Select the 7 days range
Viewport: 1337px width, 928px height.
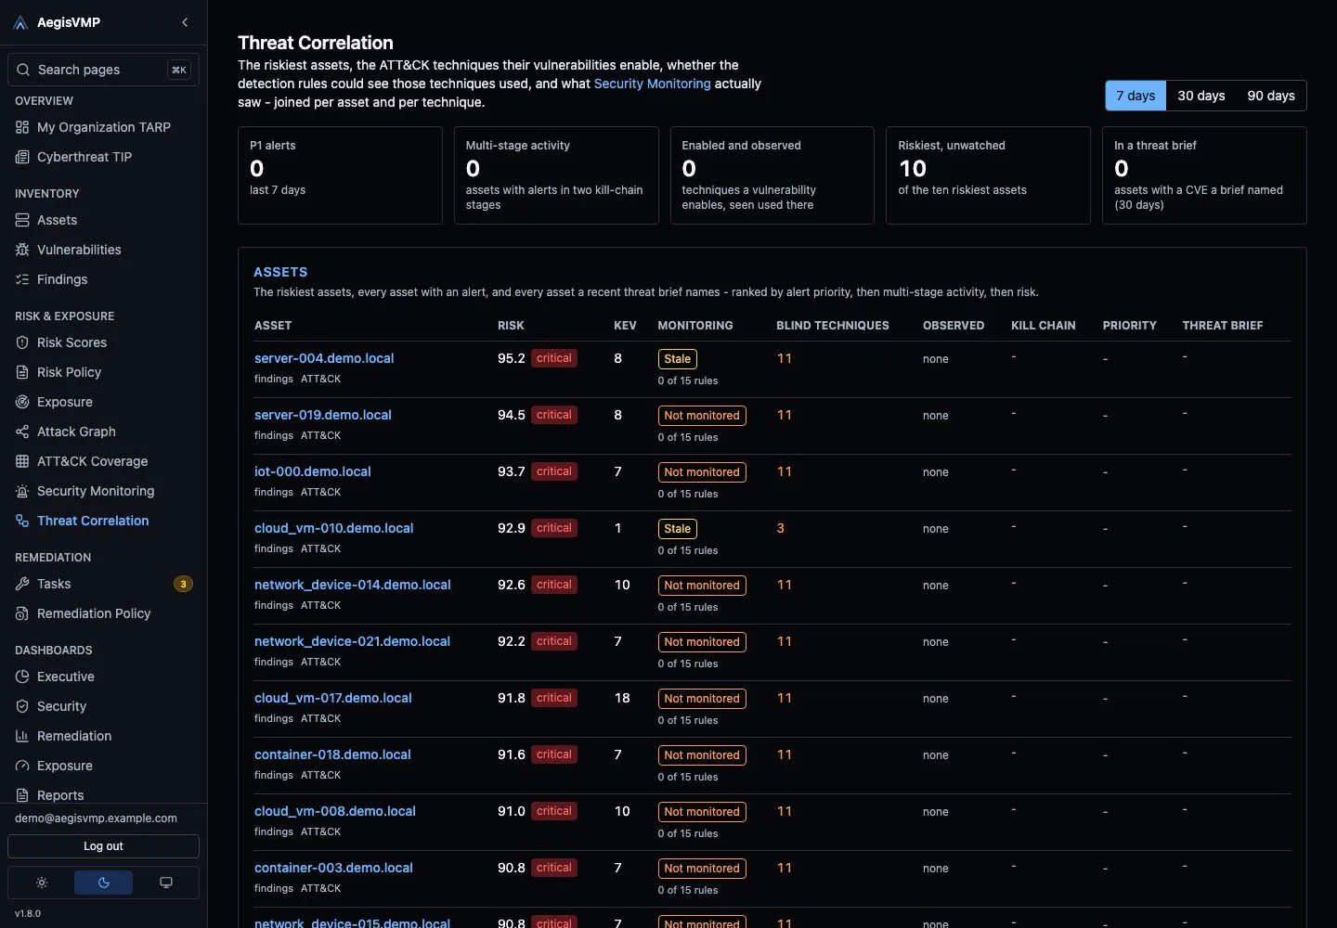[x=1136, y=96]
